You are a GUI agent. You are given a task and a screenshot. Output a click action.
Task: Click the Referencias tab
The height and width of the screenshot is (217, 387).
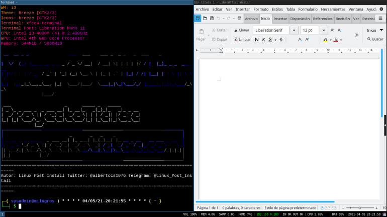point(322,19)
